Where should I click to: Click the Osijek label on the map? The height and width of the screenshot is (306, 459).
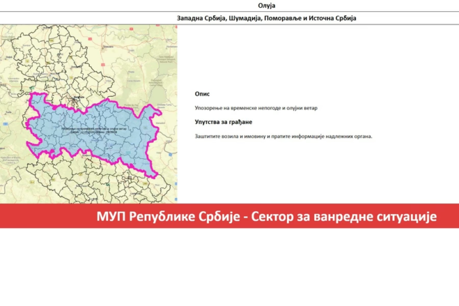9,57
